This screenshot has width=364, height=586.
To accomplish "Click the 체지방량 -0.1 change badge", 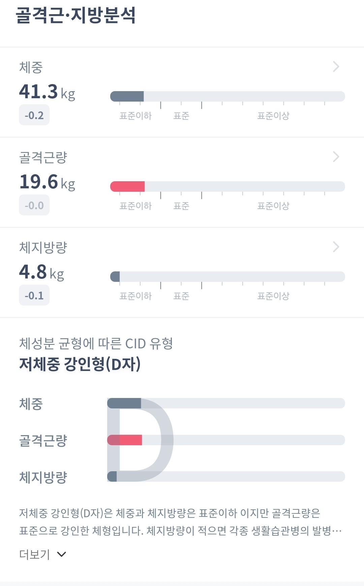I will point(34,295).
